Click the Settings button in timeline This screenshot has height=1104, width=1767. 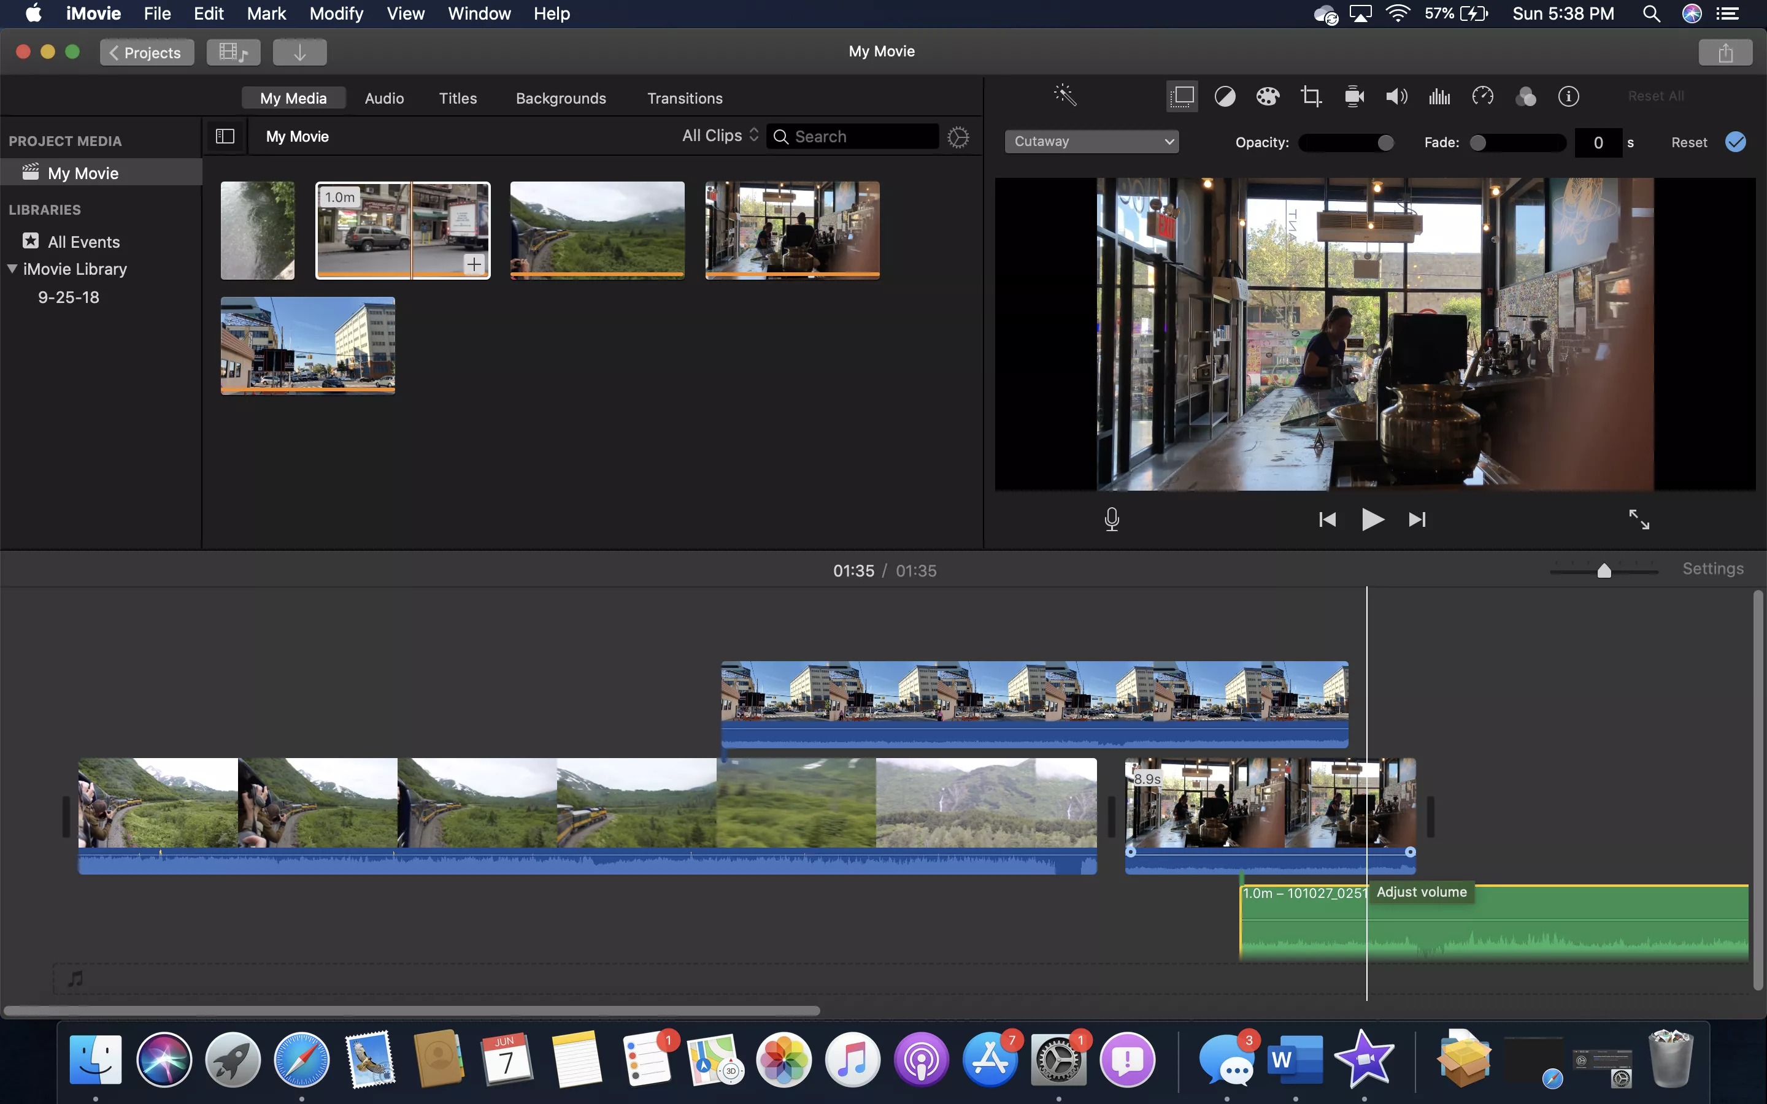click(1714, 570)
